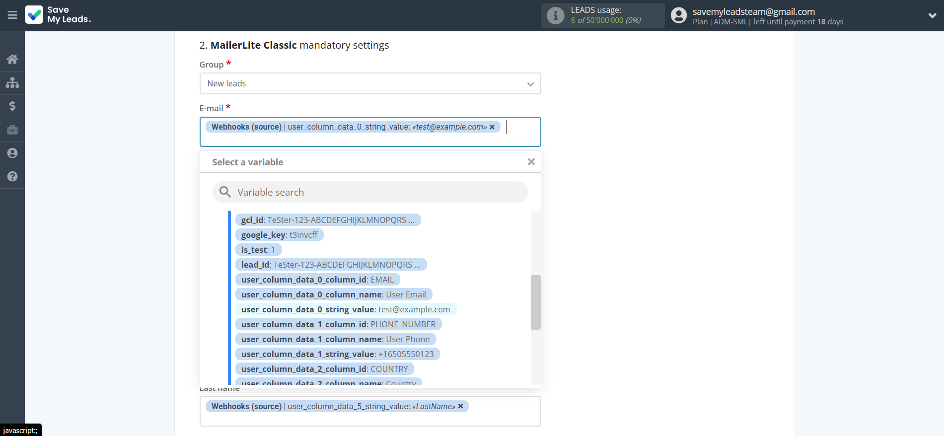Select user_column_data_1_column_id PHONE_NUMBER variable
Image resolution: width=944 pixels, height=436 pixels.
pos(338,324)
